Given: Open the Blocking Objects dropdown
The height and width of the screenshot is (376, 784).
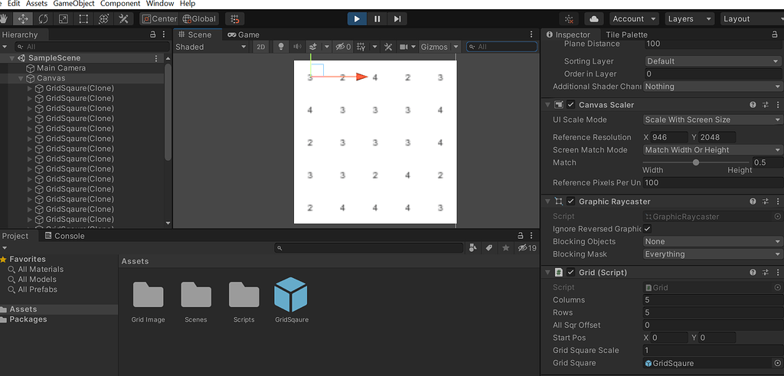Looking at the screenshot, I should click(713, 241).
